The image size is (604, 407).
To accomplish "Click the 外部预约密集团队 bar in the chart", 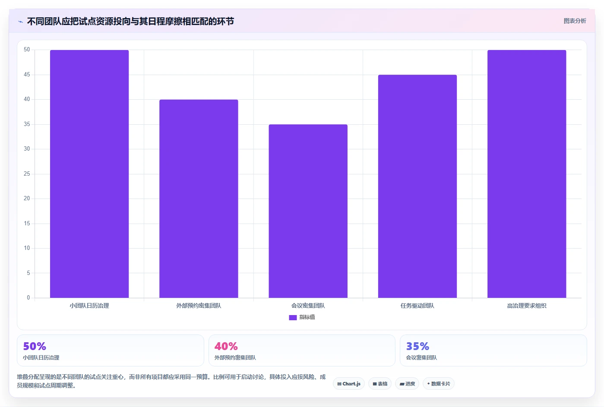I will click(x=199, y=199).
